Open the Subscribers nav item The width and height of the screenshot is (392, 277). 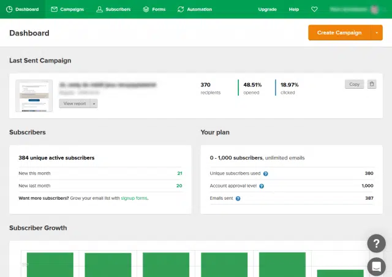113,9
